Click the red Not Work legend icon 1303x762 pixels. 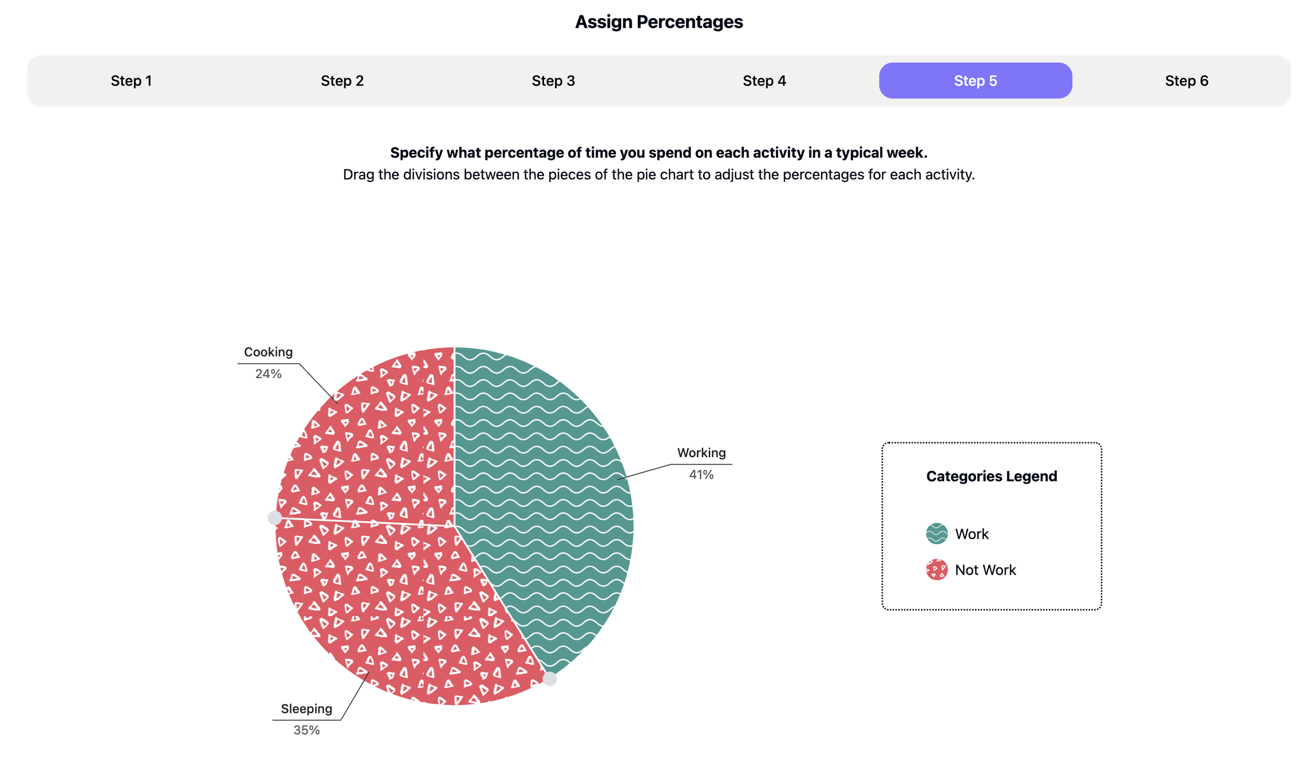coord(937,569)
